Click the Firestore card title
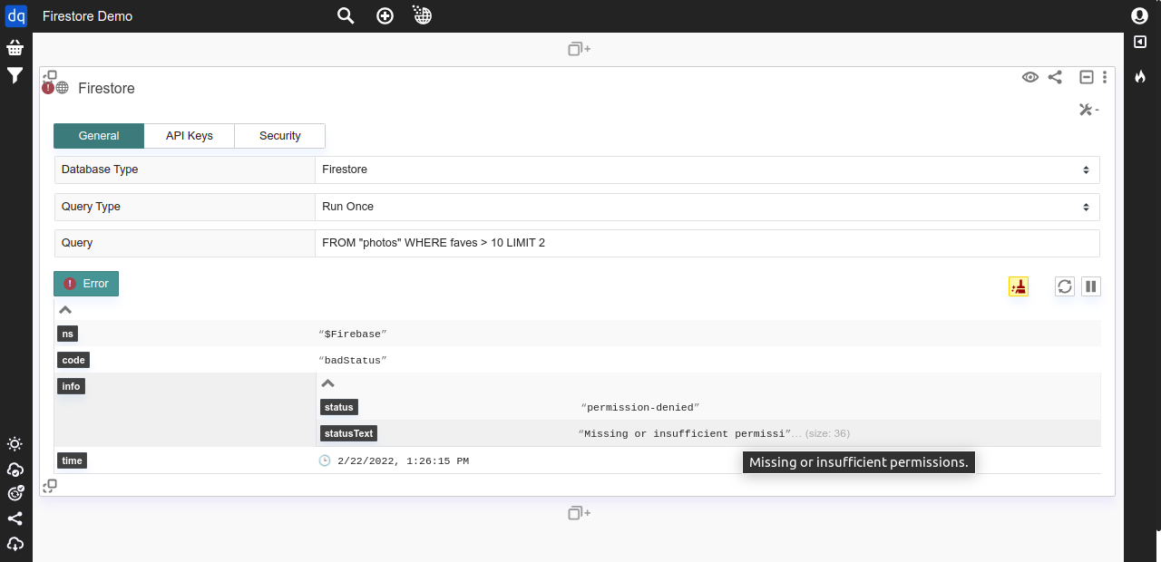1161x562 pixels. click(106, 88)
